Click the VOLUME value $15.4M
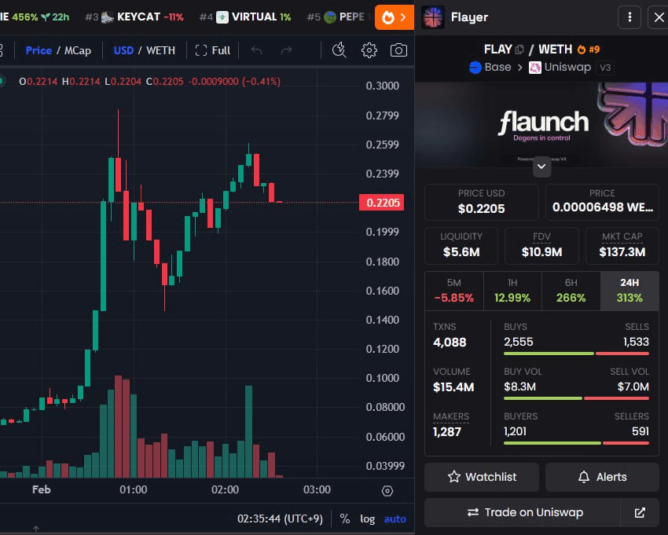 pyautogui.click(x=453, y=387)
